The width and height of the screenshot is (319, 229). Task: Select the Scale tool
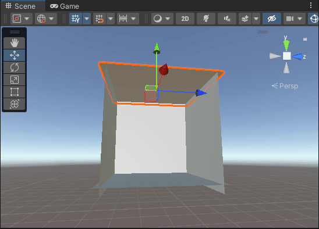[14, 80]
